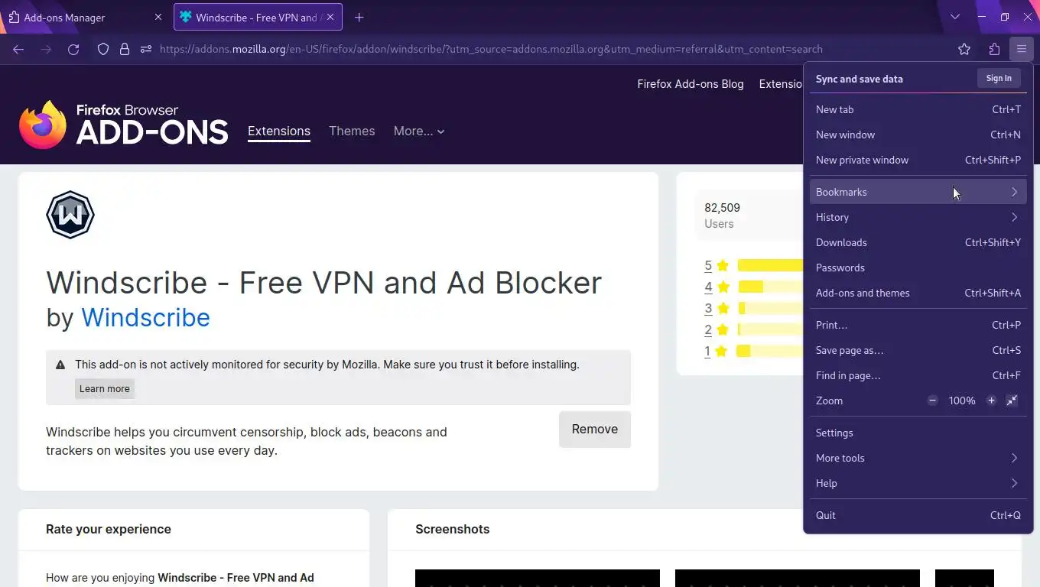Toggle full screen mode icon in Zoom row

click(1012, 401)
